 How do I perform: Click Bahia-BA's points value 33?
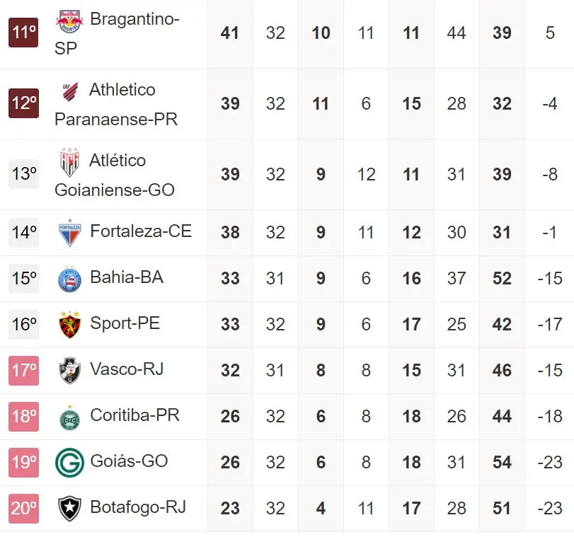(x=230, y=279)
